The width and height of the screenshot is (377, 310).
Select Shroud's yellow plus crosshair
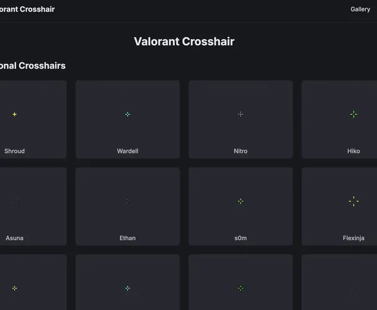click(x=15, y=114)
